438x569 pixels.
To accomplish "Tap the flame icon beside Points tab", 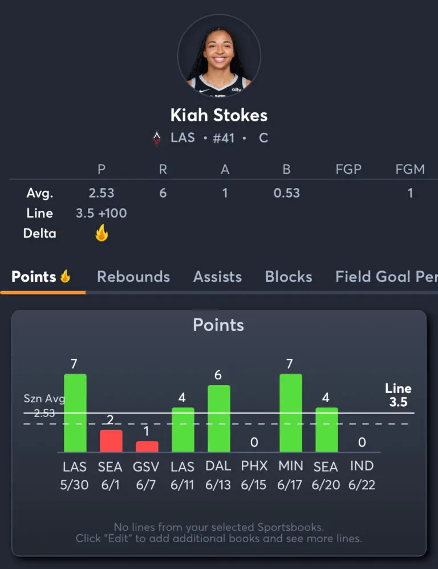I will pyautogui.click(x=65, y=276).
